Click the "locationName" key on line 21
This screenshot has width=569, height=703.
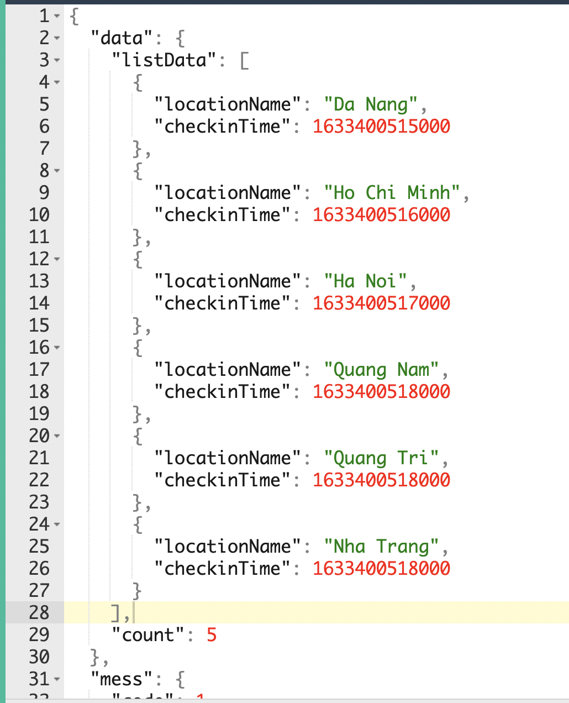228,458
